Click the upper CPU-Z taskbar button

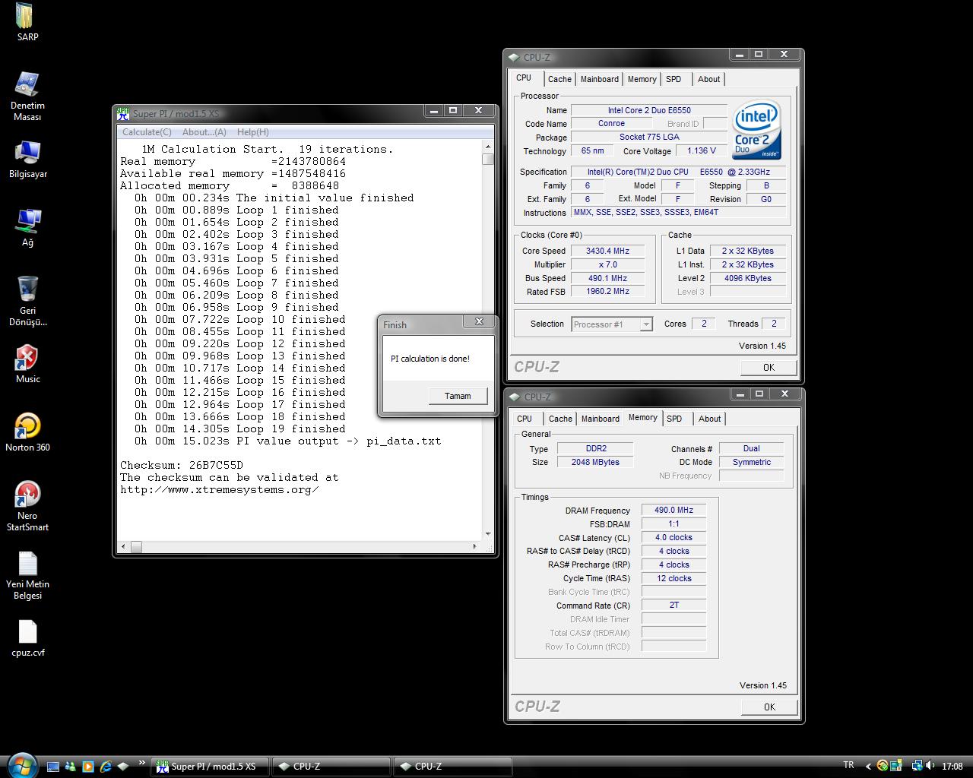point(331,767)
